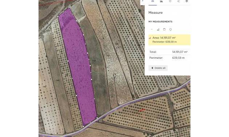Select the polygon area measurement tool
This screenshot has height=137, width=229.
[158, 29]
